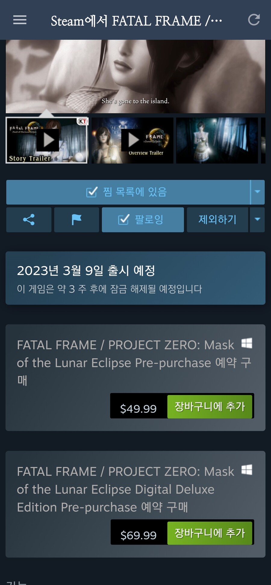Add the $49.99 pre-purchase to cart

pyautogui.click(x=210, y=406)
